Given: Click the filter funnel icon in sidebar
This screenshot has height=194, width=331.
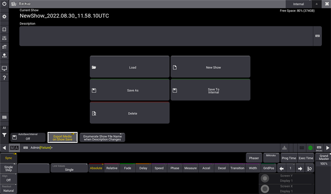Looking at the screenshot, I should pyautogui.click(x=4, y=135).
